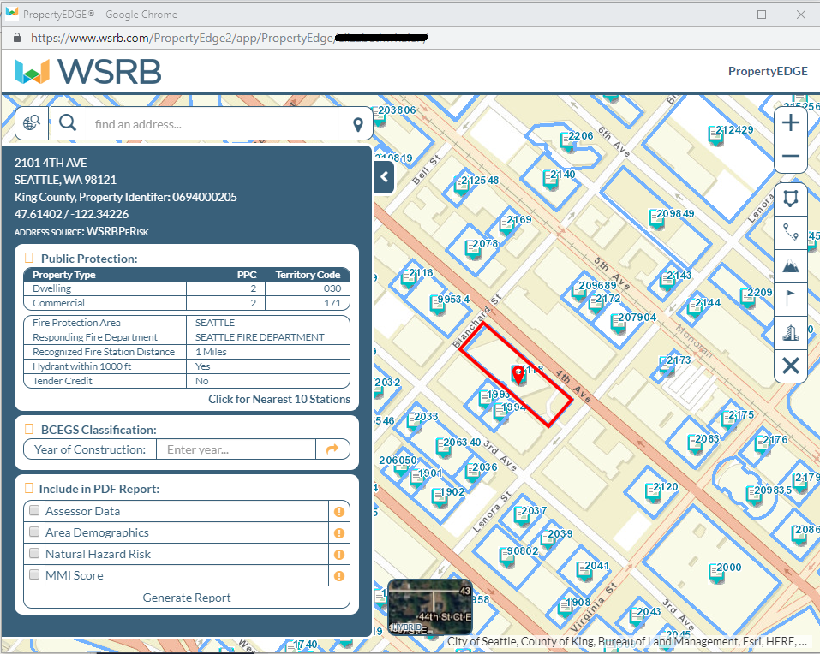
Task: Enable the Assessor Data checkbox
Action: [33, 511]
